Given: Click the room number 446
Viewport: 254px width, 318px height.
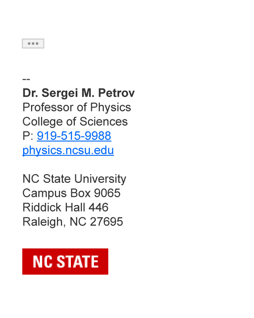Looking at the screenshot, I should tap(99, 207).
